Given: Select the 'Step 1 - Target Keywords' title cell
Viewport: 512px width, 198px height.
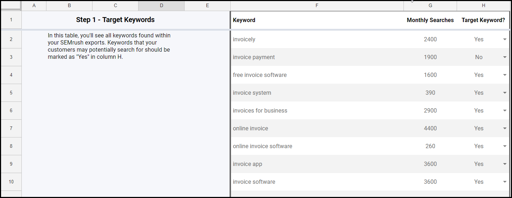Looking at the screenshot, I should click(115, 20).
